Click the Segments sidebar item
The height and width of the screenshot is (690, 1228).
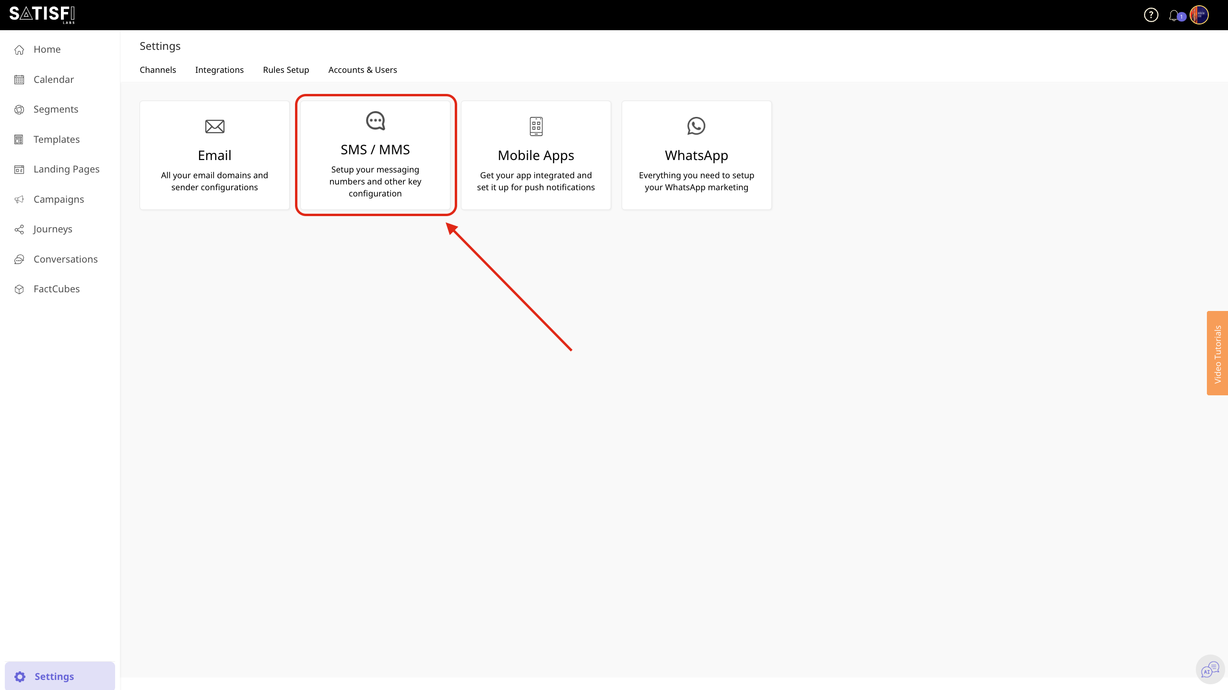click(56, 109)
